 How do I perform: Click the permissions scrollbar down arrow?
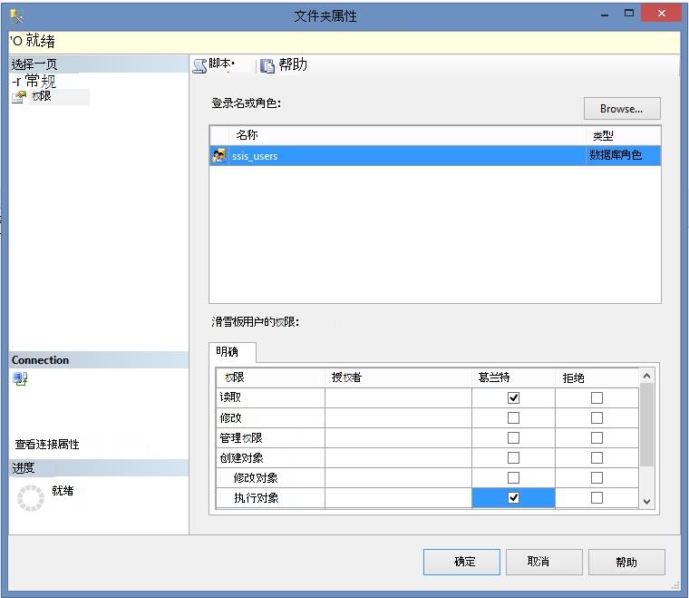[646, 501]
